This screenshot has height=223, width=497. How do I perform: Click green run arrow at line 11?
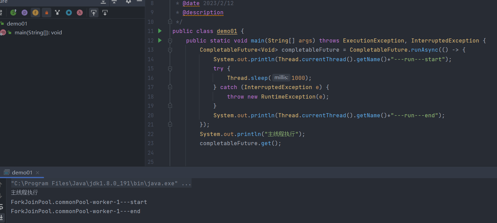(x=160, y=31)
